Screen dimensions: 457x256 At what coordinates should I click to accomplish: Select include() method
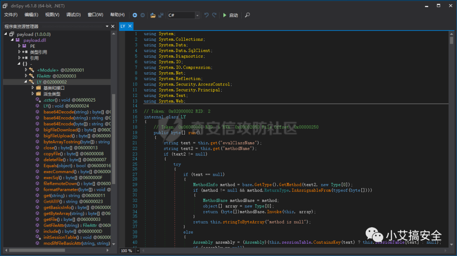[73, 231]
